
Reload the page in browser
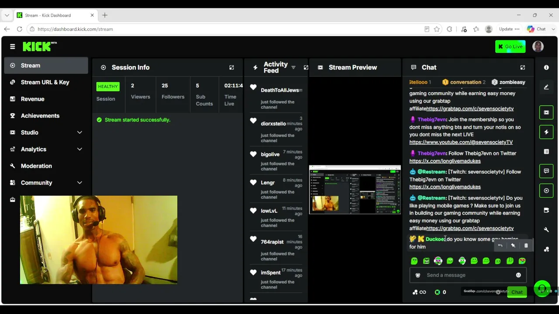click(x=19, y=29)
